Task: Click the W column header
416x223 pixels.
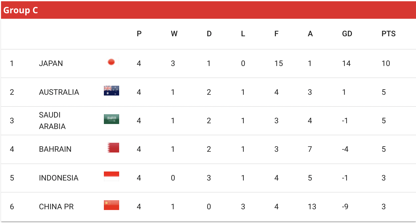Action: coord(174,34)
